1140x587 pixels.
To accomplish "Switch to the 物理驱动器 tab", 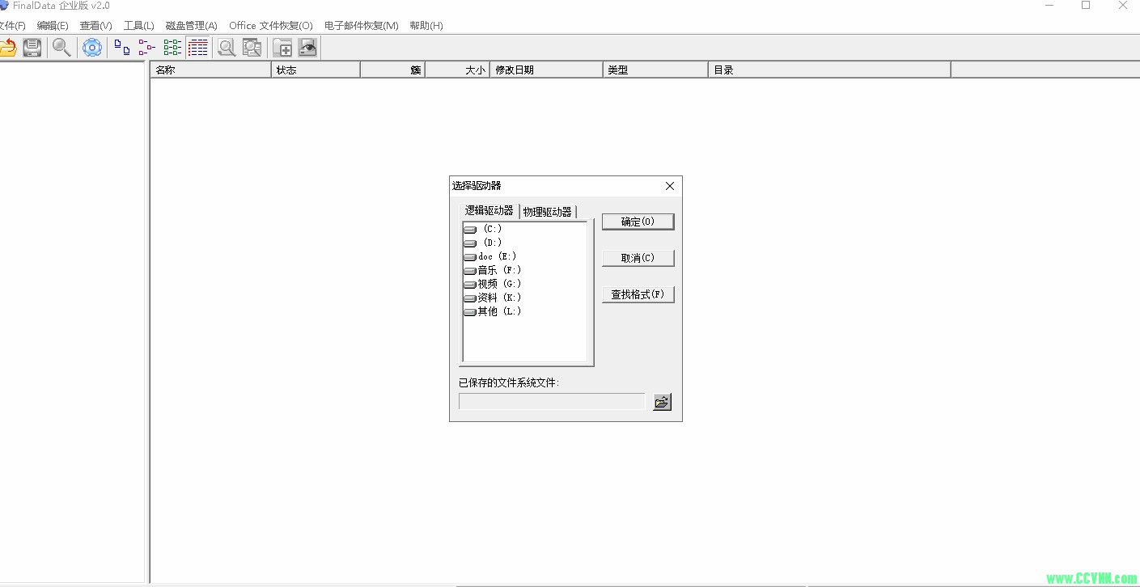I will pos(548,212).
